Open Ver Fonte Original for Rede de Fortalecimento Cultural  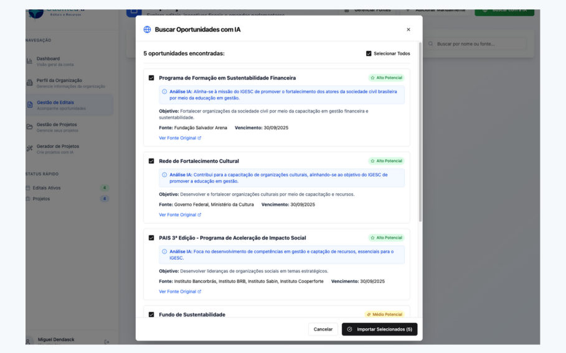pyautogui.click(x=180, y=214)
